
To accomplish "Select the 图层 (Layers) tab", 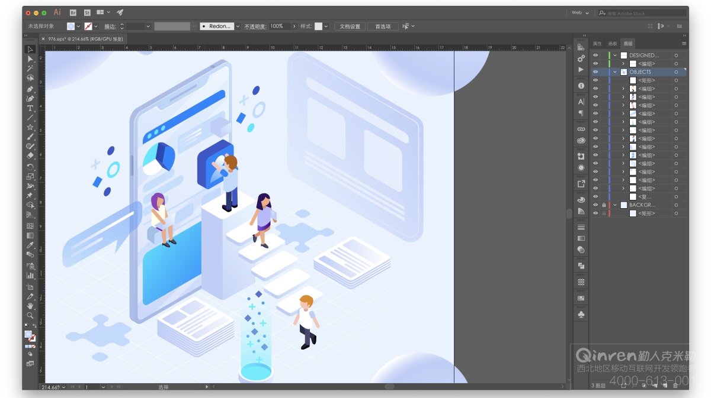I will click(x=628, y=44).
